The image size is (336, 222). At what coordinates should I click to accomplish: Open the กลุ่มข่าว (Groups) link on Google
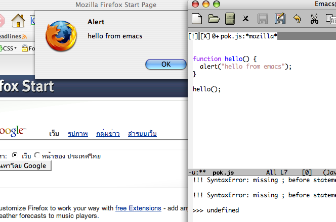(x=108, y=134)
